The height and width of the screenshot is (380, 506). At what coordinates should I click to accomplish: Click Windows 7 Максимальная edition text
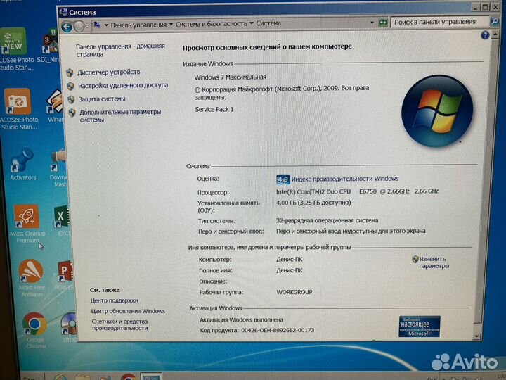[230, 77]
